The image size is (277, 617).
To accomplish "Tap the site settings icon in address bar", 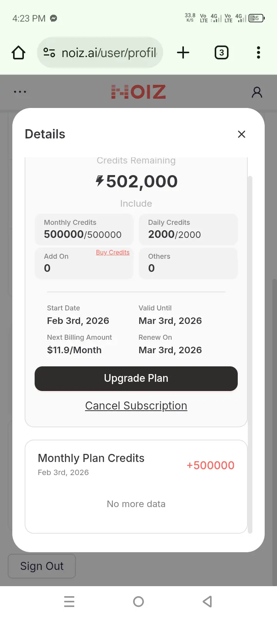I will [49, 52].
